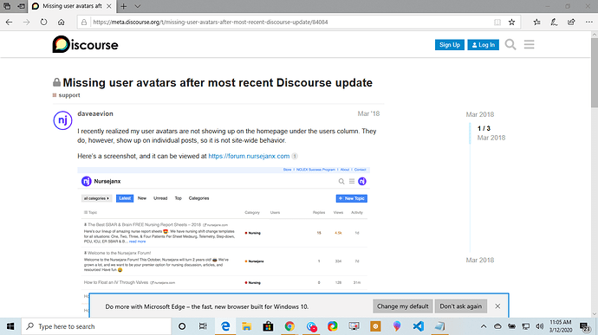Open the Discourse hamburger menu
Screen dimensions: 598x335
click(529, 45)
